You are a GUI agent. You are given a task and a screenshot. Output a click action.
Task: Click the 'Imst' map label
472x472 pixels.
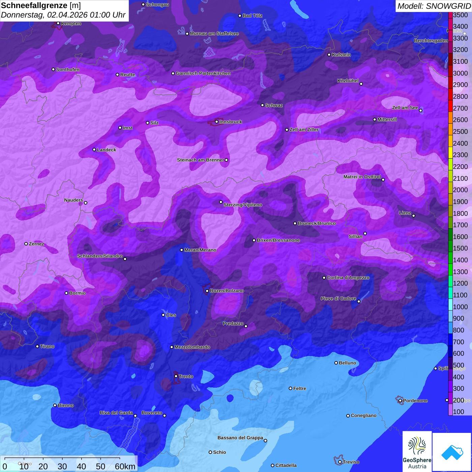tap(128, 128)
